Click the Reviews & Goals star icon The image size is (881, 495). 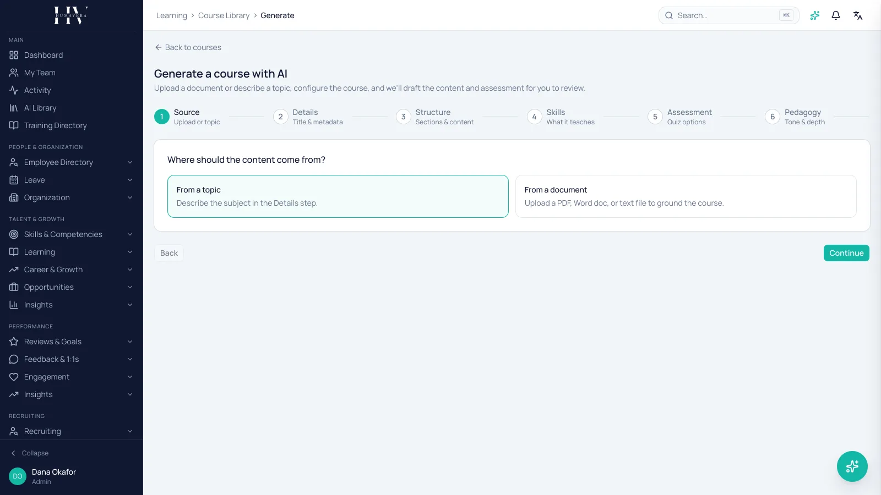point(14,342)
